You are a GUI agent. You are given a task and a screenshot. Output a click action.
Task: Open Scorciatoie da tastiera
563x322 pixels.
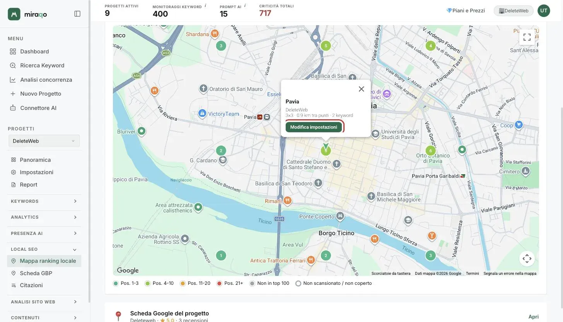point(391,273)
